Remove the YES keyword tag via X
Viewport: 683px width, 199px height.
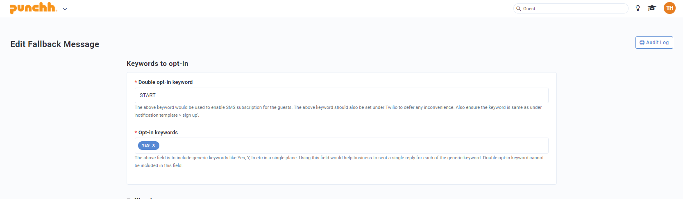point(154,145)
